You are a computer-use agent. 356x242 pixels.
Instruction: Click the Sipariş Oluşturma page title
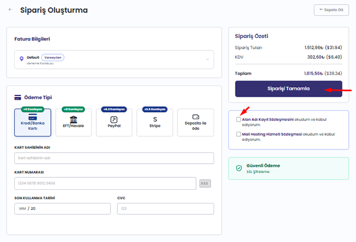pyautogui.click(x=54, y=10)
